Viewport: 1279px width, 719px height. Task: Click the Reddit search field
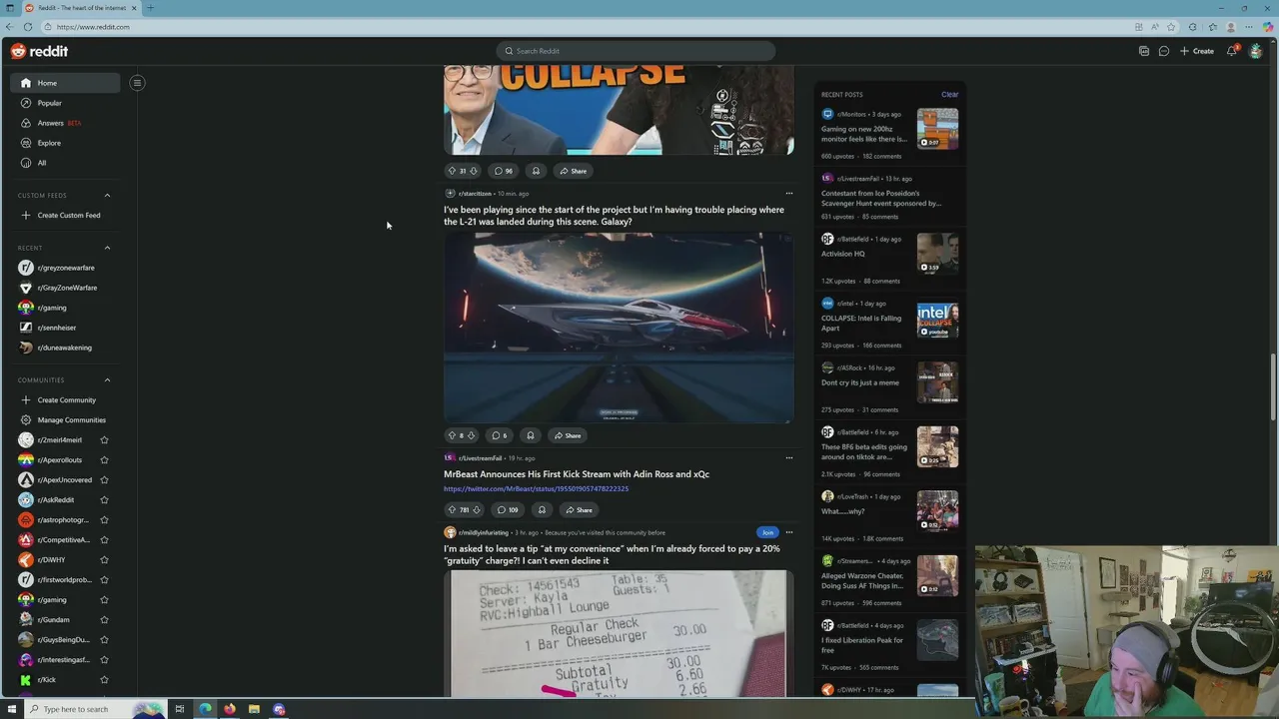(x=636, y=51)
